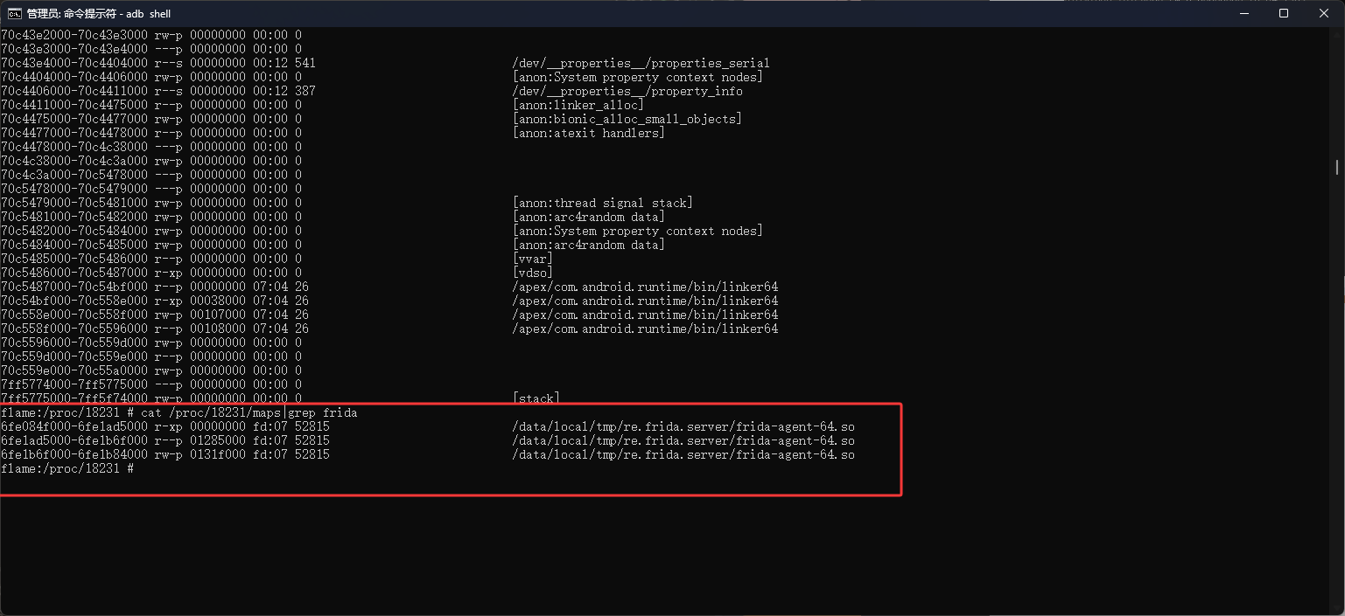
Task: Click the address range 6fe084f000-6fe1ad5000
Action: (x=74, y=426)
